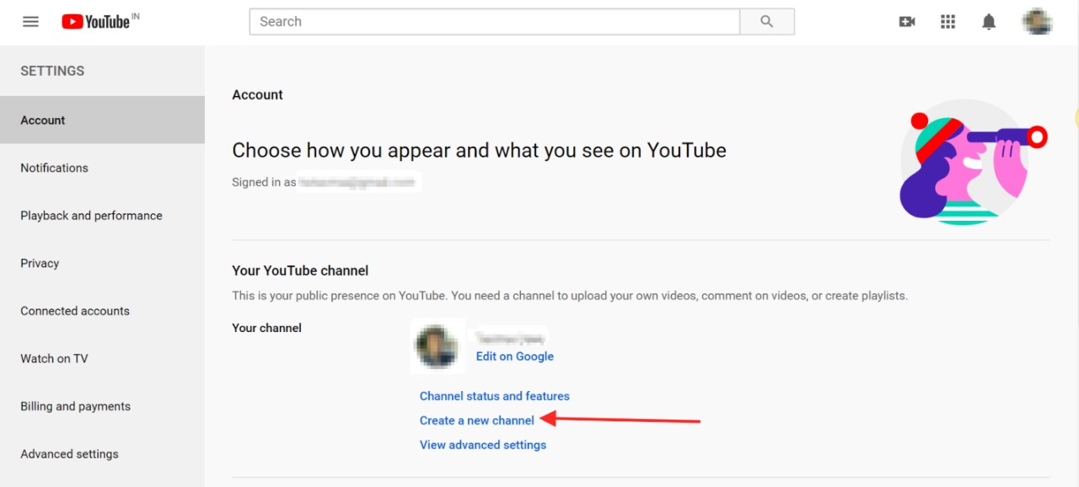Open Playback and performance settings
Screen dimensions: 1079x487
click(91, 215)
